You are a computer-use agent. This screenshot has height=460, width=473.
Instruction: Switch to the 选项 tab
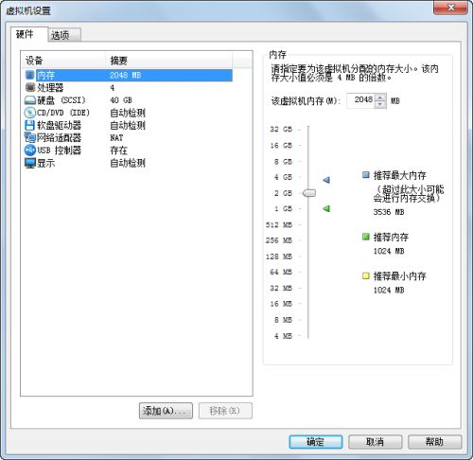pyautogui.click(x=64, y=35)
